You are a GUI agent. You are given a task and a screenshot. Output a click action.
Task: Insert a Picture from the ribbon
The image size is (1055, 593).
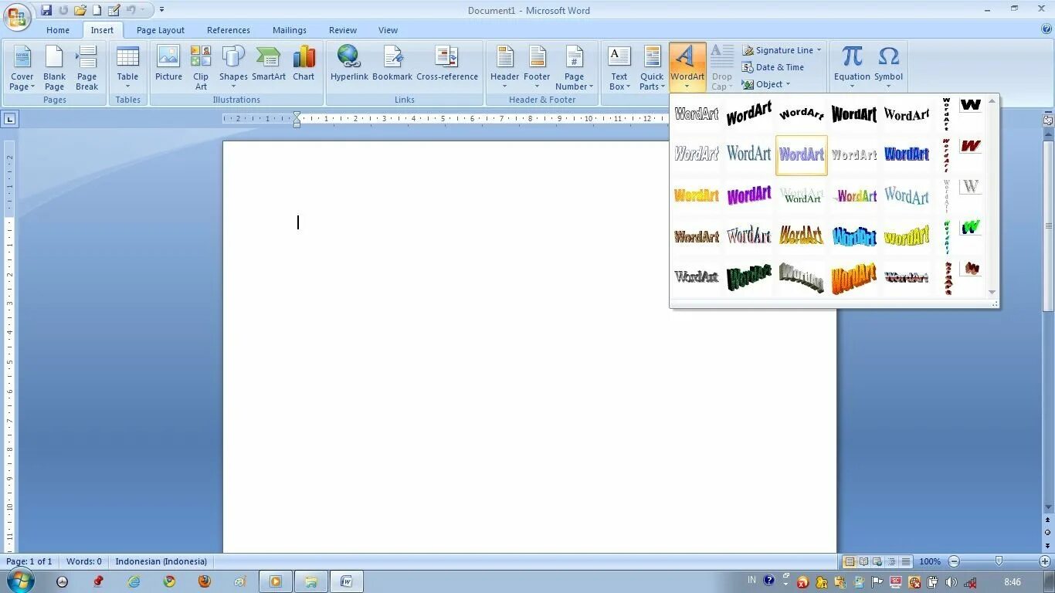168,63
